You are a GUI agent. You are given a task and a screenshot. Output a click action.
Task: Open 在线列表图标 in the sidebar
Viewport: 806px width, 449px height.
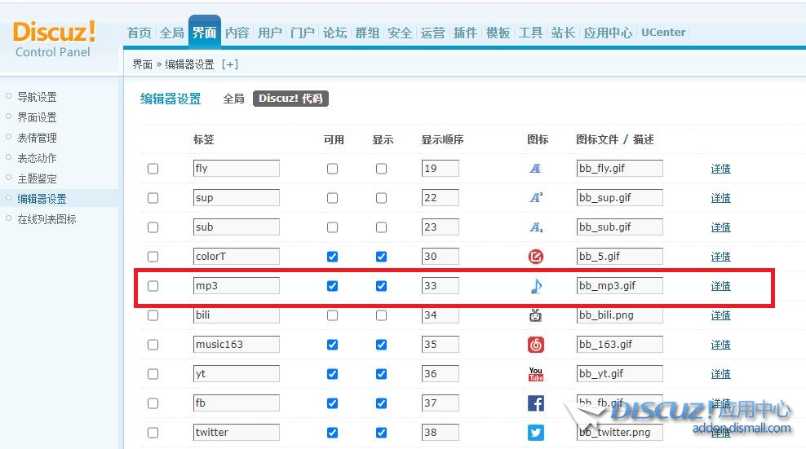[x=46, y=219]
